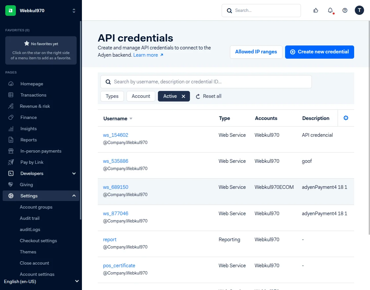This screenshot has height=290, width=370.
Task: Open the English language selector
Action: tap(41, 281)
